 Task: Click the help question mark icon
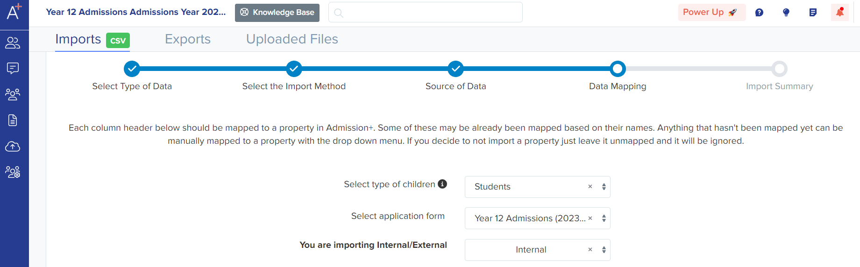pyautogui.click(x=759, y=13)
